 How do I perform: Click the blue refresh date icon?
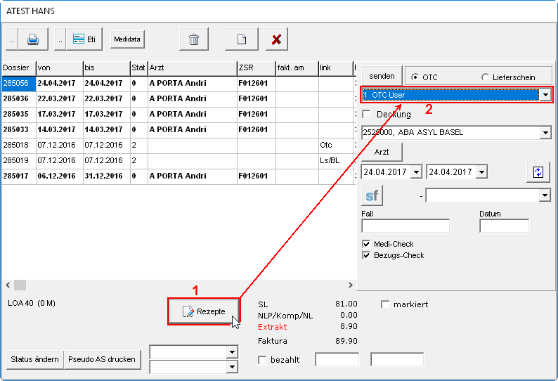(538, 172)
